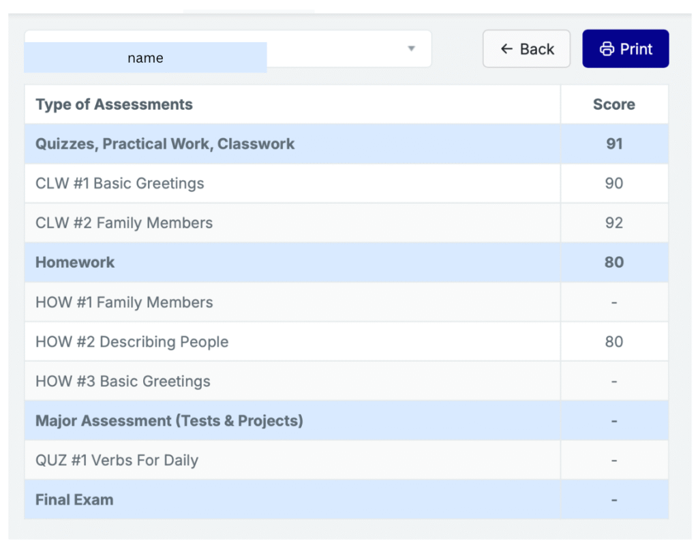Select CLW #2 Family Members row
The height and width of the screenshot is (547, 698).
point(124,223)
